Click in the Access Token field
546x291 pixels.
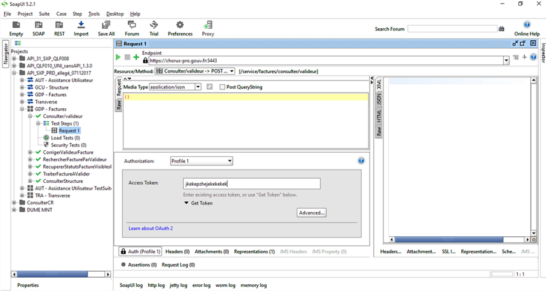point(252,183)
